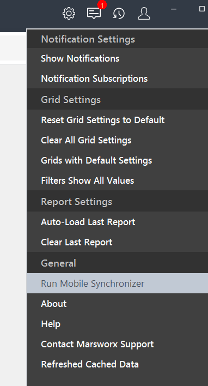Select Refreshed Cached Data

click(x=118, y=364)
